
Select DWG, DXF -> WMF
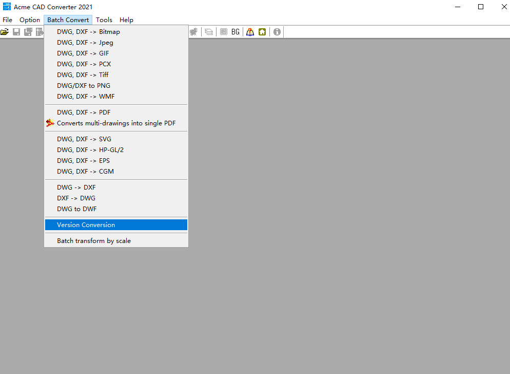[x=116, y=96]
